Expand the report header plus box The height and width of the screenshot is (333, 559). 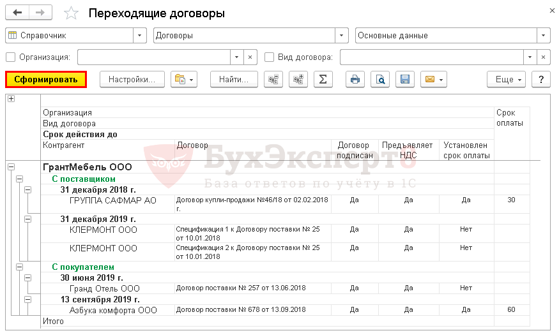[x=11, y=99]
